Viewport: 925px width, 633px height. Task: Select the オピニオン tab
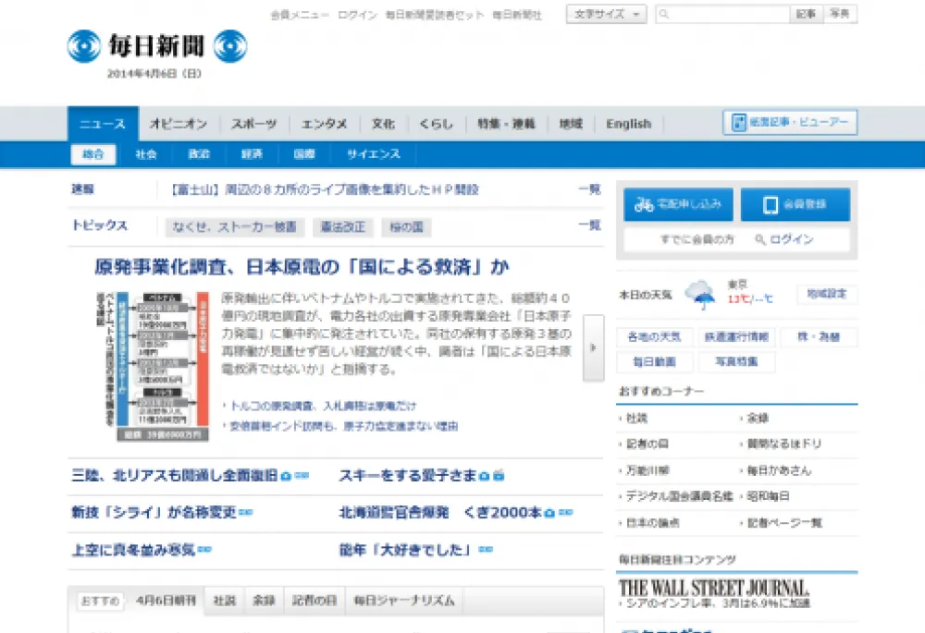(179, 124)
